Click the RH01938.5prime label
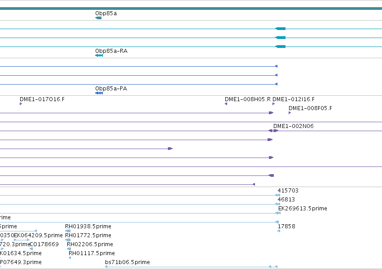 coord(88,226)
